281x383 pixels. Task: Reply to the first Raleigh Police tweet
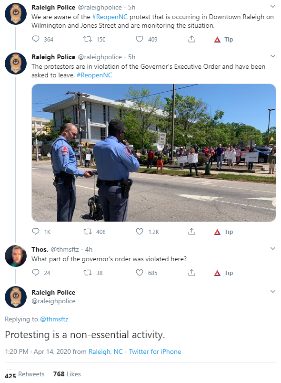coord(36,39)
